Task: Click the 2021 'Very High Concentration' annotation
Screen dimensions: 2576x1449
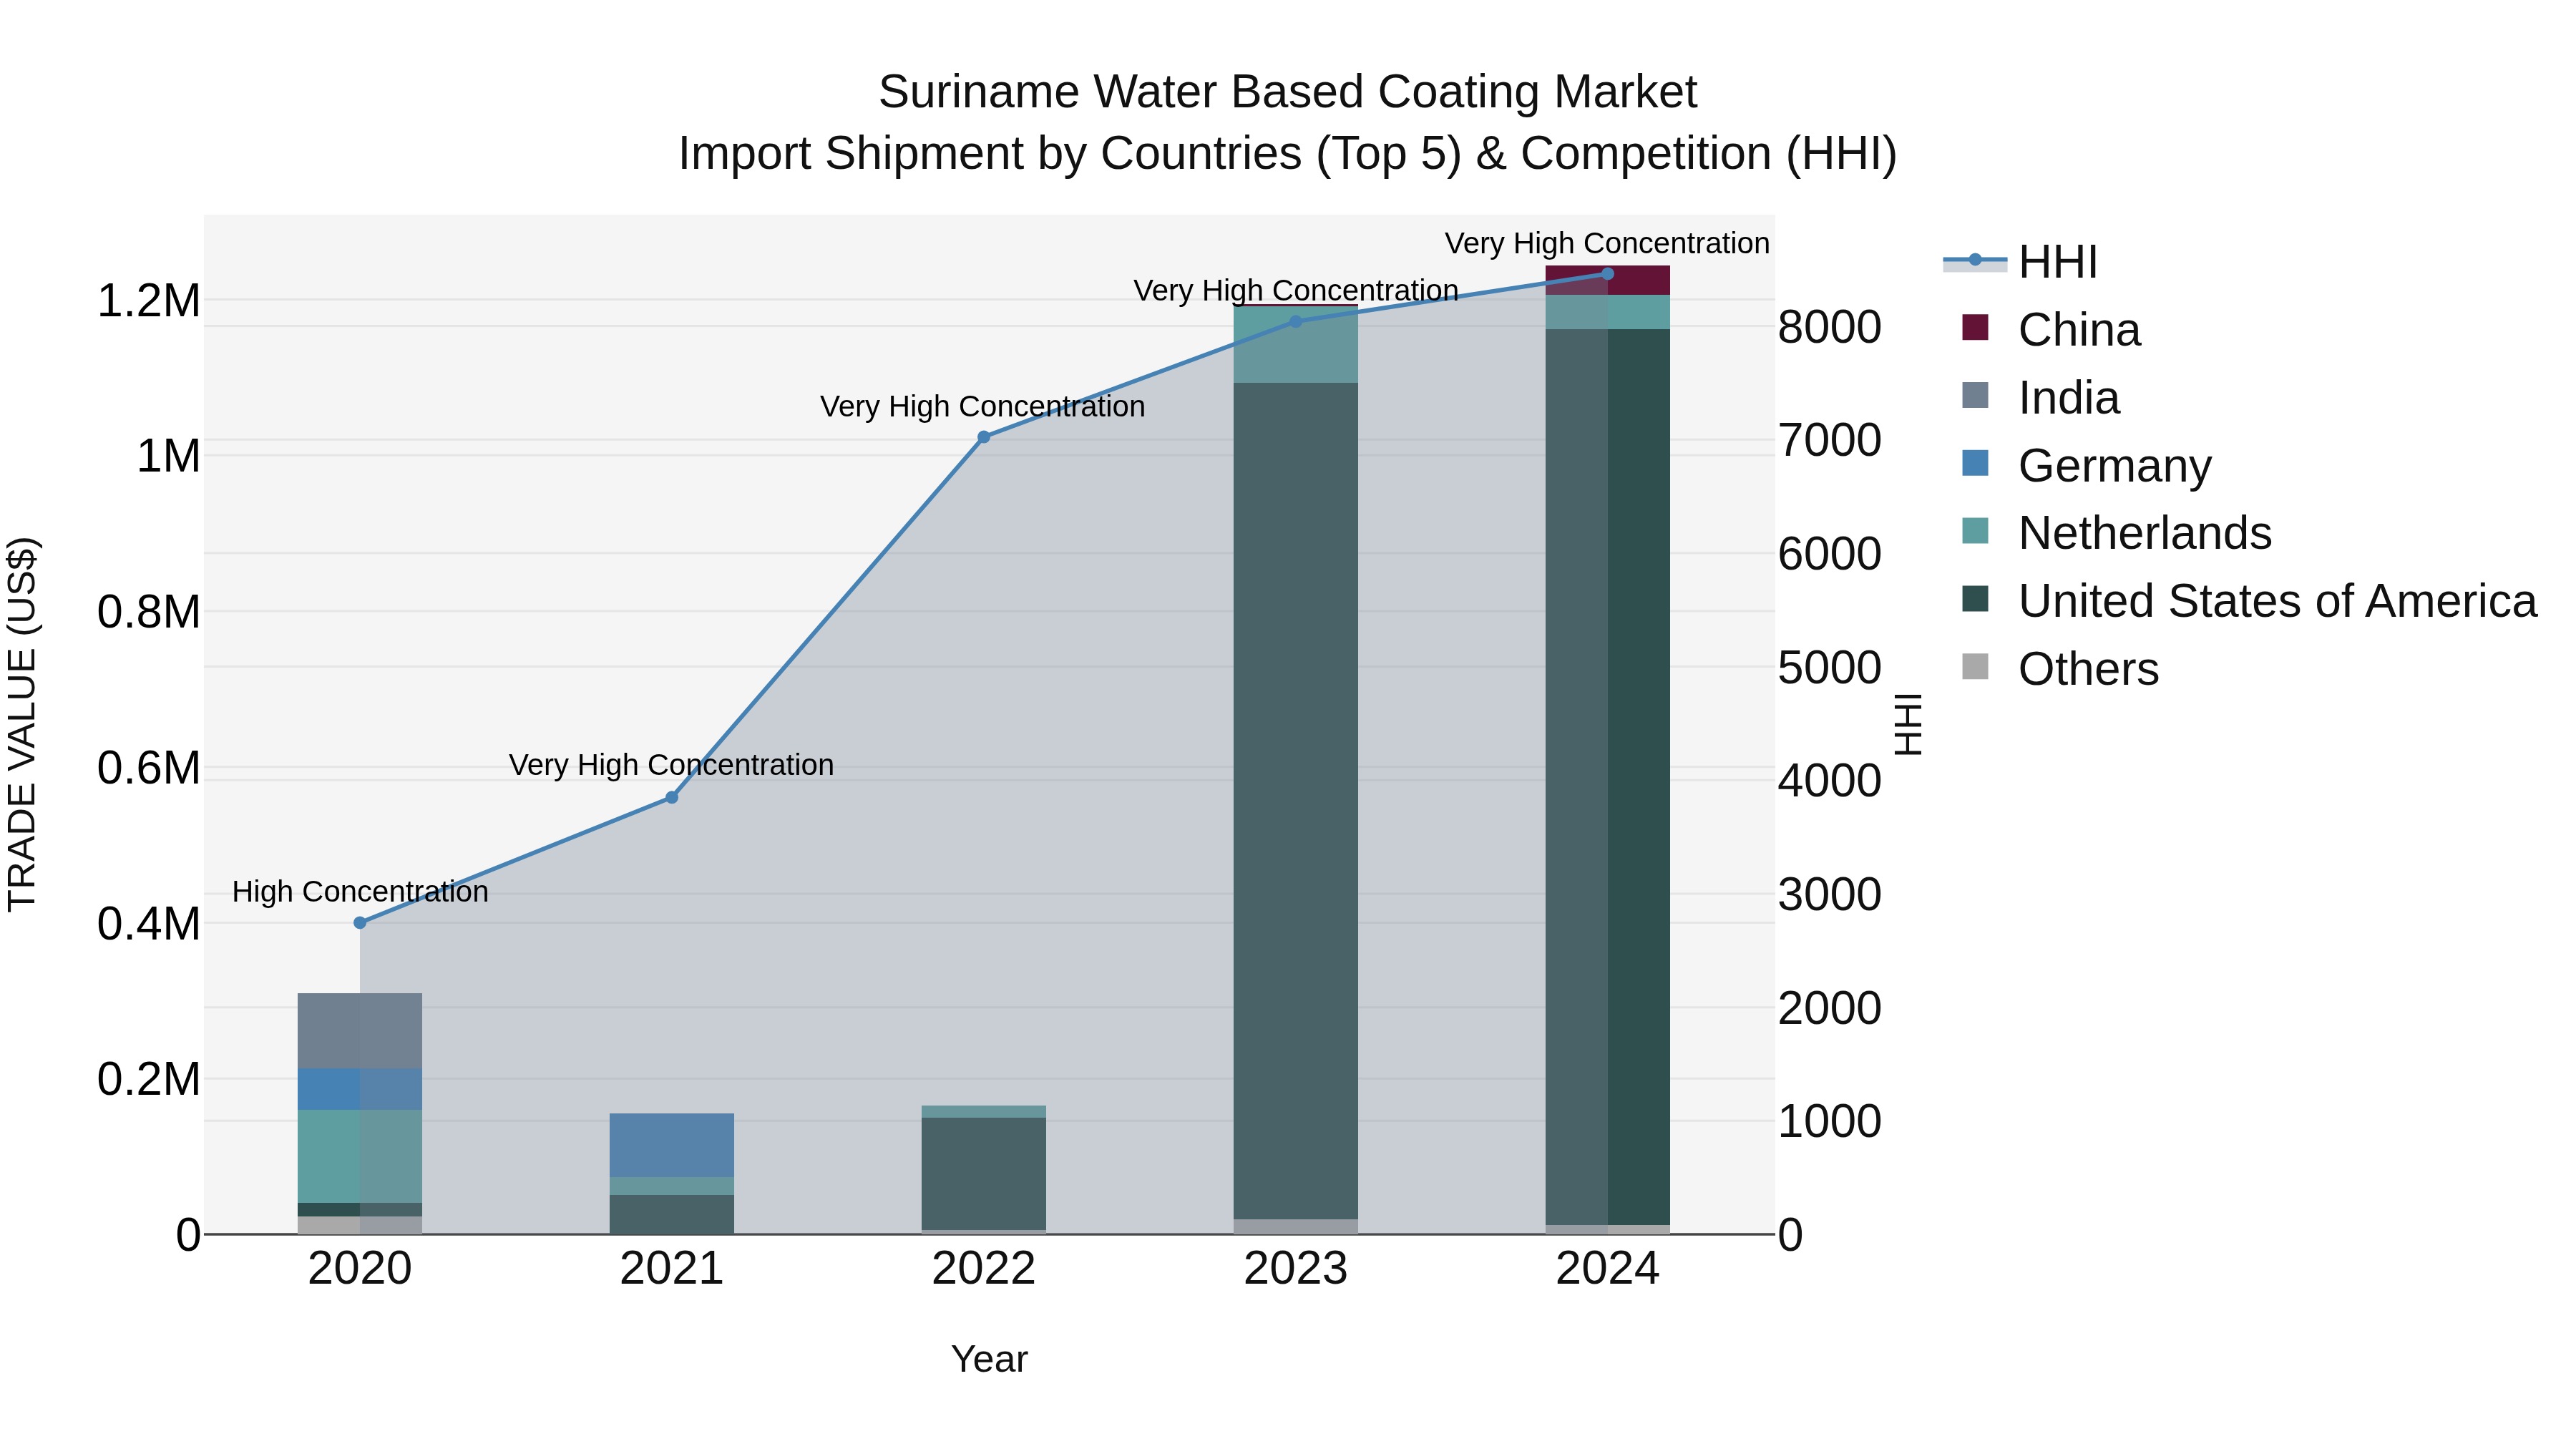Action: tap(672, 765)
